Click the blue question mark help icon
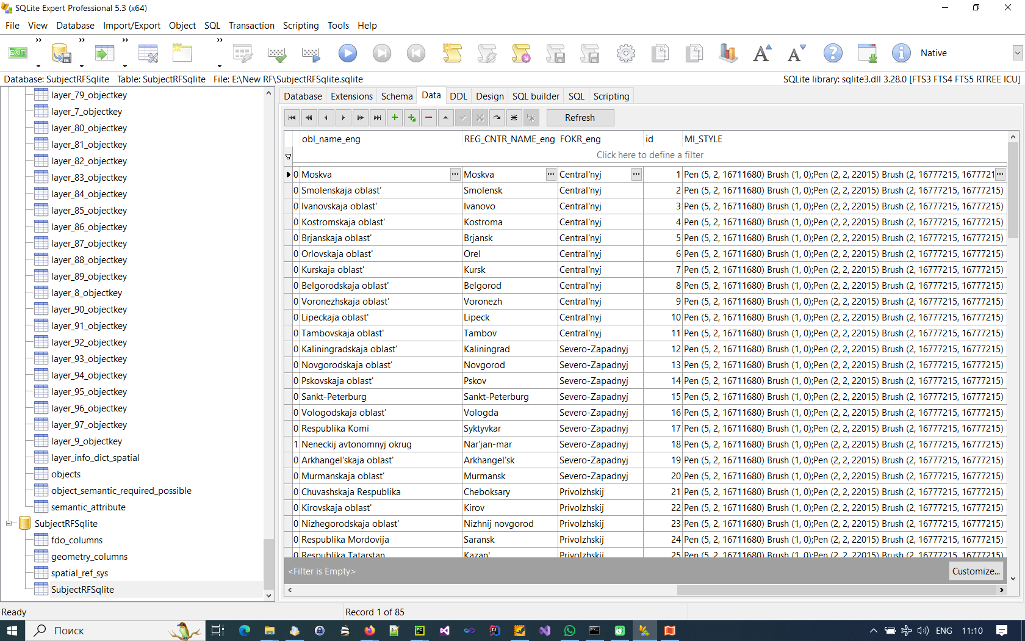This screenshot has width=1025, height=641. [x=833, y=53]
